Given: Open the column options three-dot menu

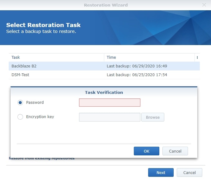Looking at the screenshot, I should tap(197, 57).
